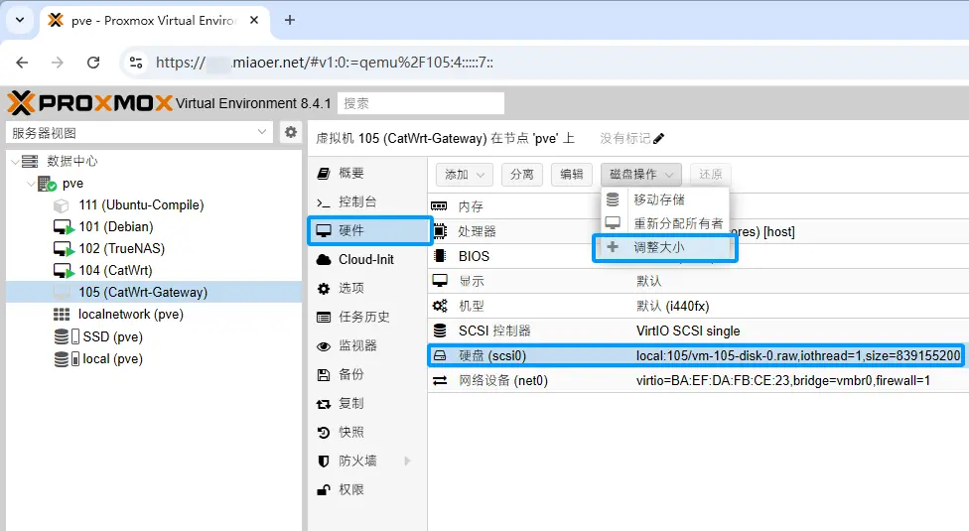Click the running VM icon for 102 TrueNAS

[63, 249]
